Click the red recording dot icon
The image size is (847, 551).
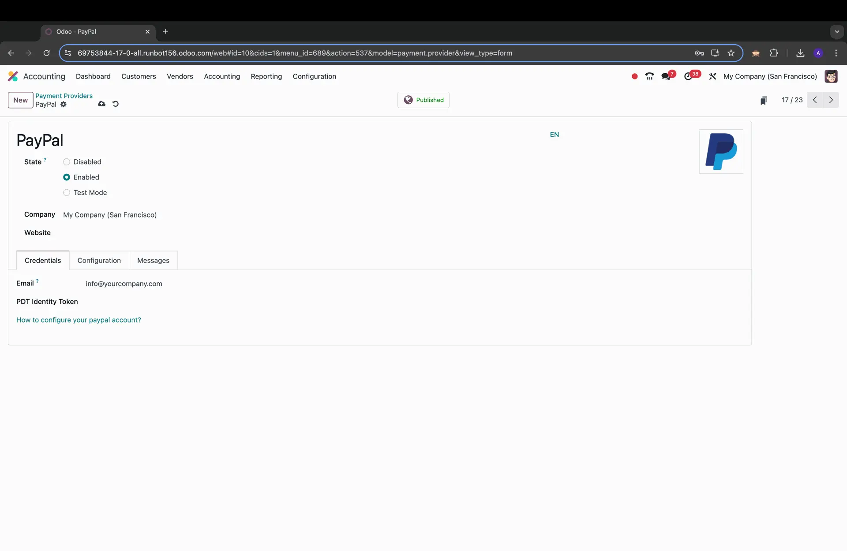(x=634, y=76)
